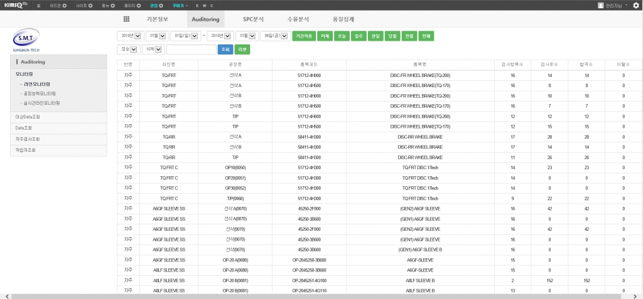
Task: Click the 전체 date shortcut button
Action: [426, 36]
